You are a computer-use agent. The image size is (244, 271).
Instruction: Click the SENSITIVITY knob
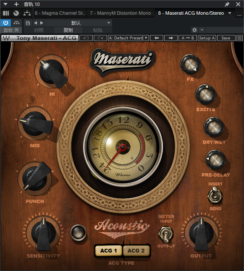coord(43,233)
